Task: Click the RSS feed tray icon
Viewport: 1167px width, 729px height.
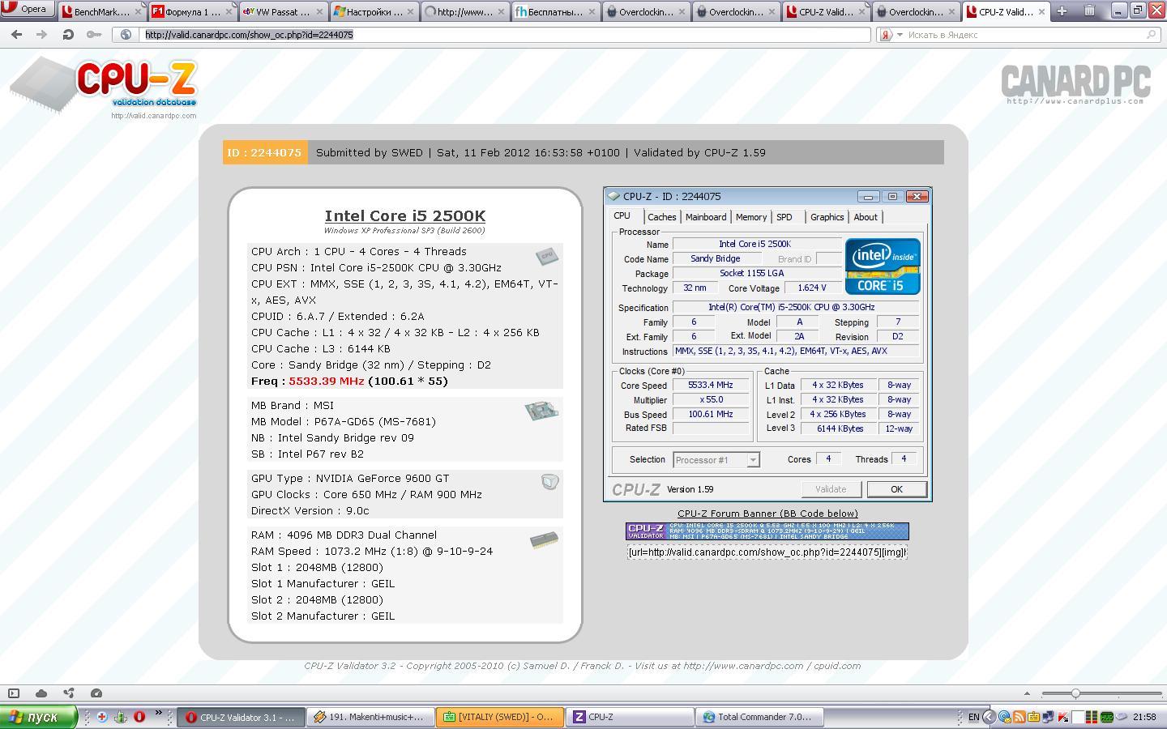Action: [1020, 717]
